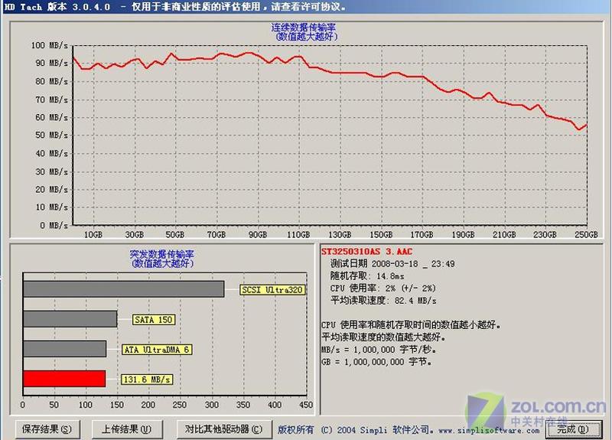Select the SATA 150 label
This screenshot has height=440, width=612.
(x=154, y=320)
